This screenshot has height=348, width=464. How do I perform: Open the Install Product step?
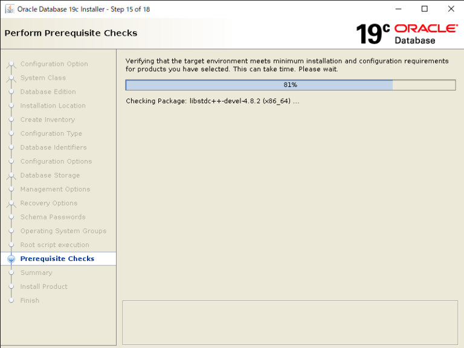coord(43,286)
